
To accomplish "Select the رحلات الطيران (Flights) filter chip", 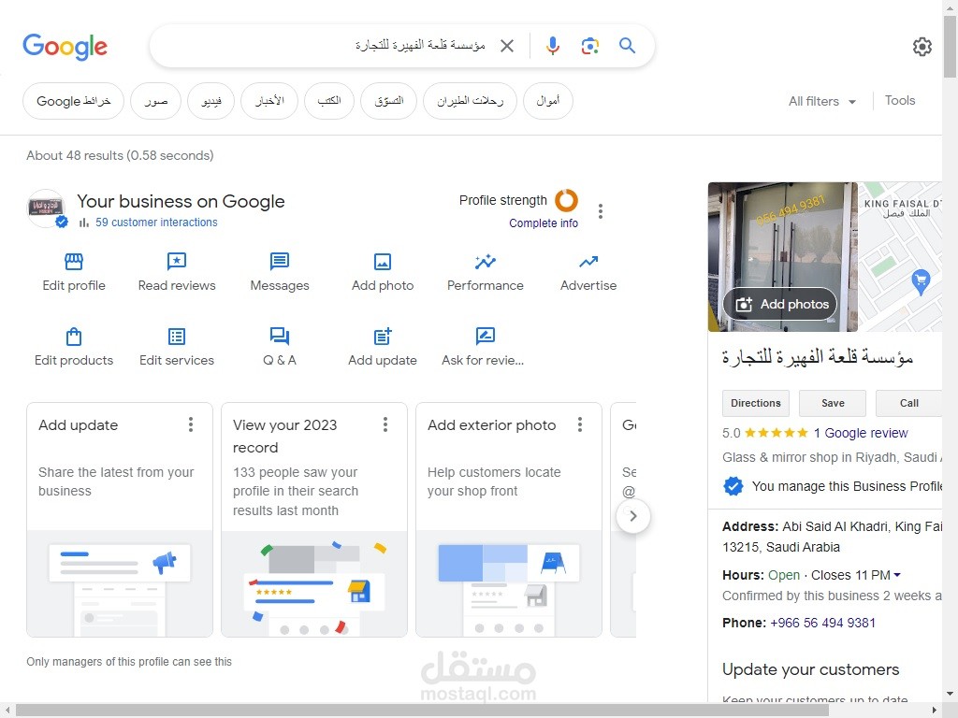I will (470, 101).
